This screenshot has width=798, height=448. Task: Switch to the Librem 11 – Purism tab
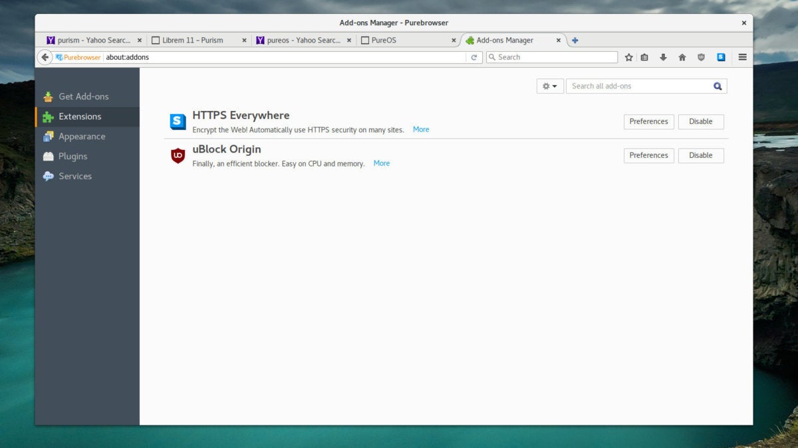(198, 40)
